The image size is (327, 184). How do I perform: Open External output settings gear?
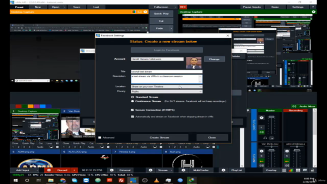(x=111, y=170)
